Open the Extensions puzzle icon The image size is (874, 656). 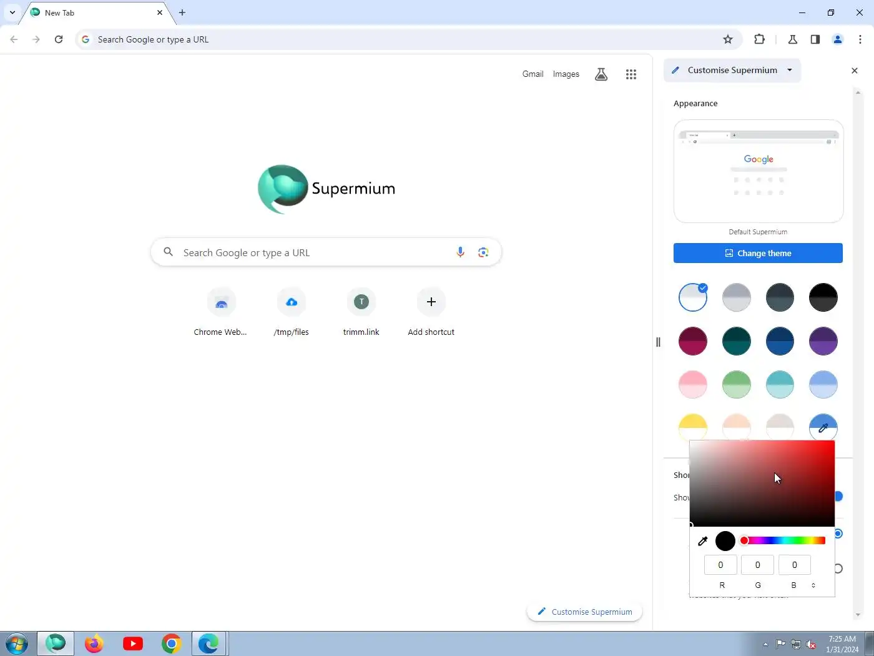tap(759, 39)
